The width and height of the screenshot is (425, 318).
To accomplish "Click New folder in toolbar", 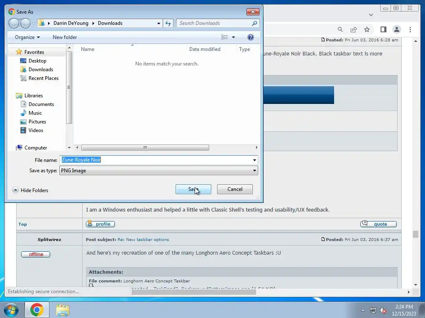I will click(65, 37).
